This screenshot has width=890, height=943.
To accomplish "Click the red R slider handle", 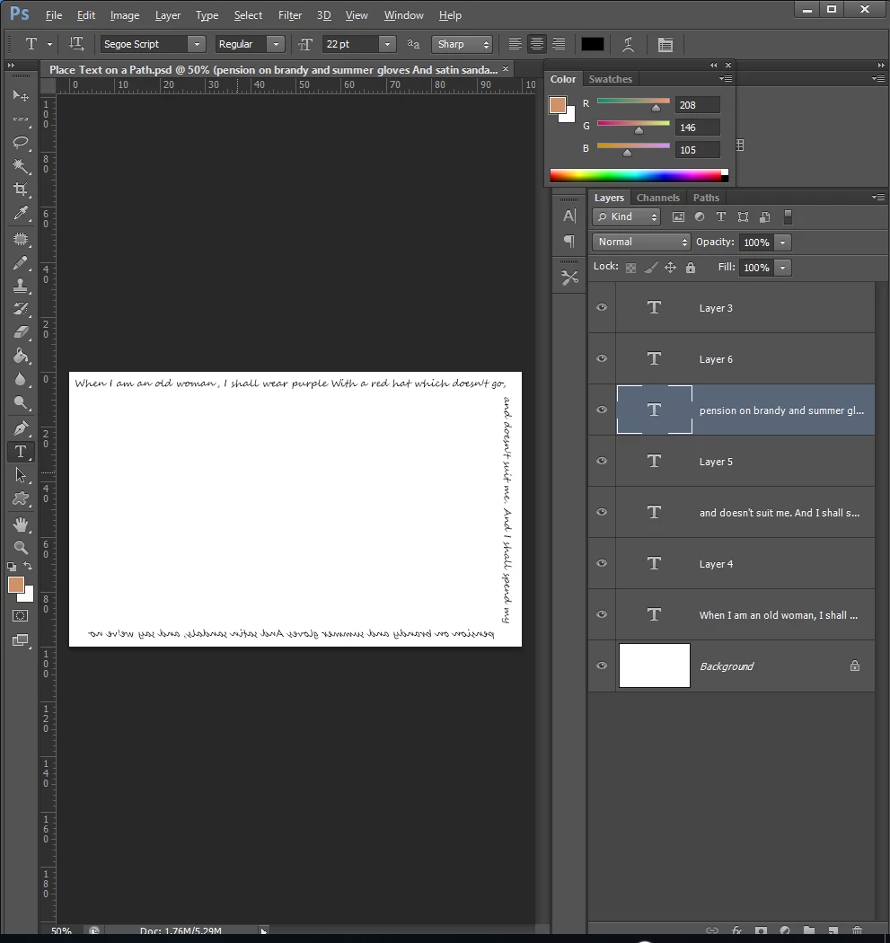I will (656, 109).
